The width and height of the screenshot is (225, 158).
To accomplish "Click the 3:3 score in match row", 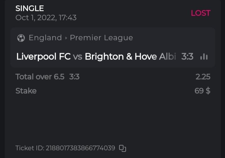I will click(187, 57).
